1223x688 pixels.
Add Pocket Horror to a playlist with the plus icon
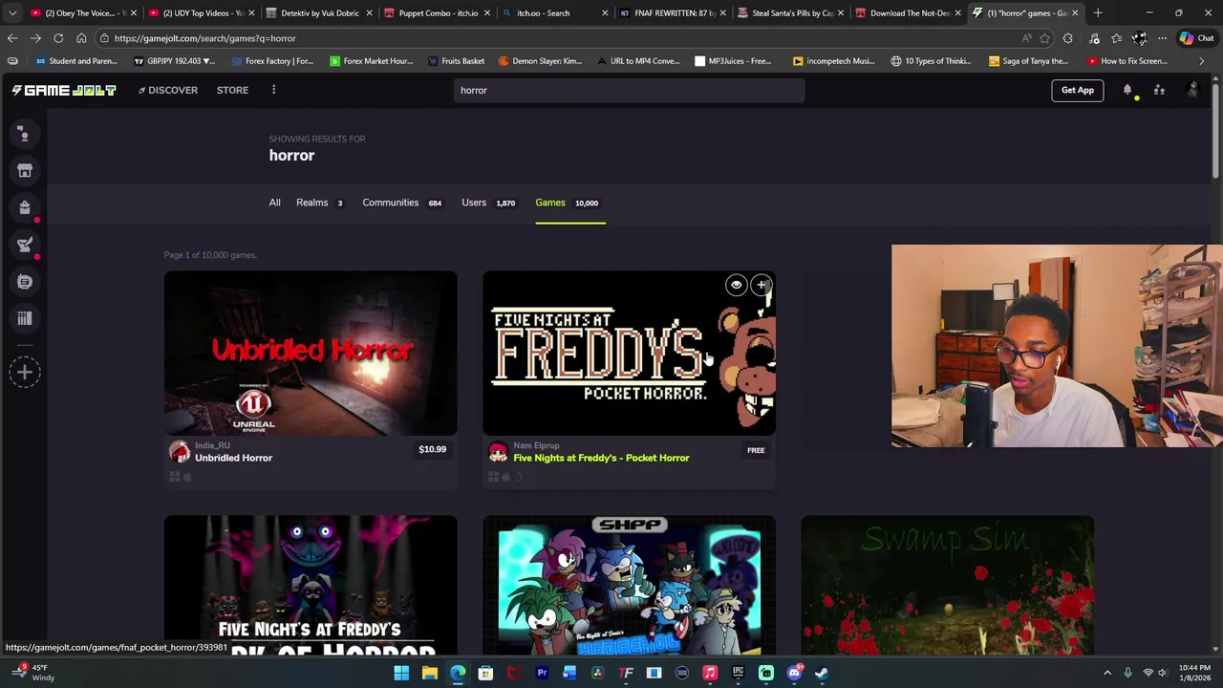pos(762,285)
